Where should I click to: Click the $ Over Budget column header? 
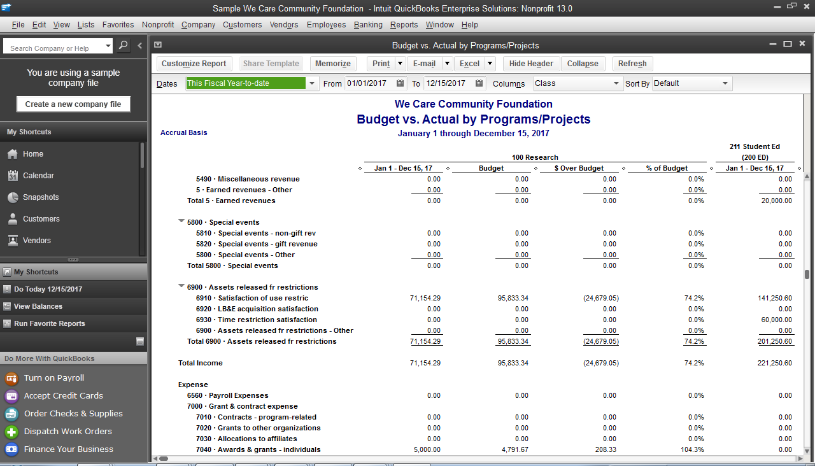[x=579, y=168]
